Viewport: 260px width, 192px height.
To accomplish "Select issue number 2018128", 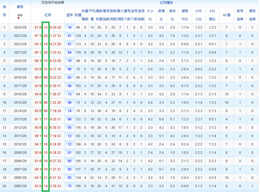I will (x=20, y=78).
